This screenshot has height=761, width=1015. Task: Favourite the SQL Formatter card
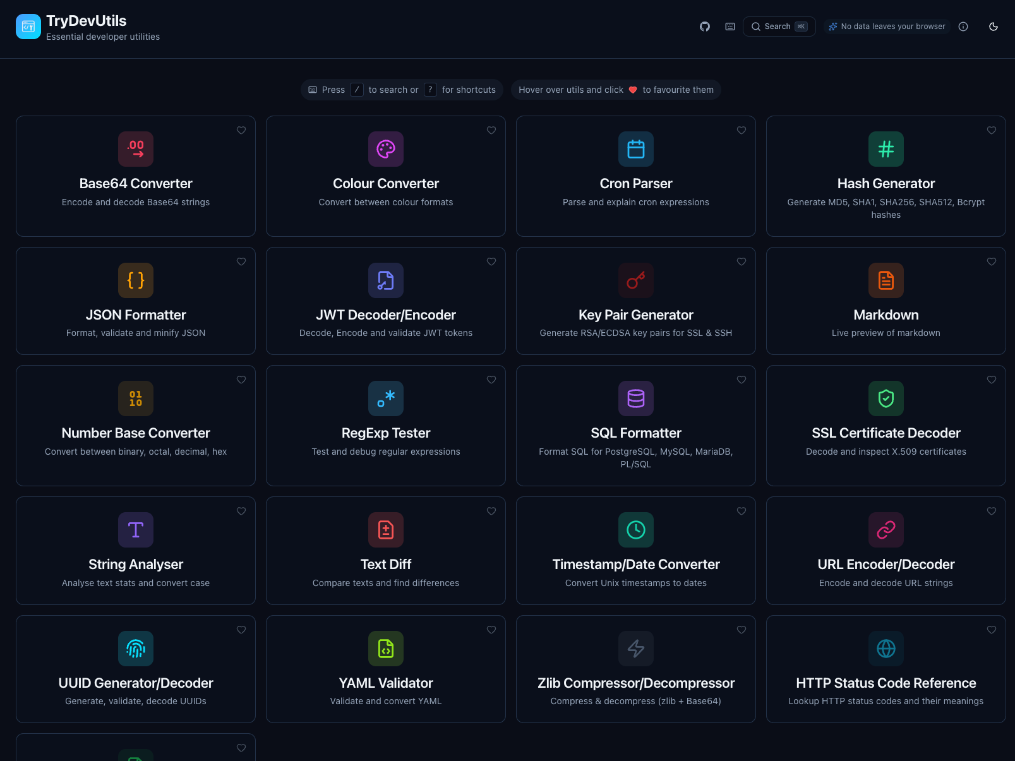click(x=742, y=380)
